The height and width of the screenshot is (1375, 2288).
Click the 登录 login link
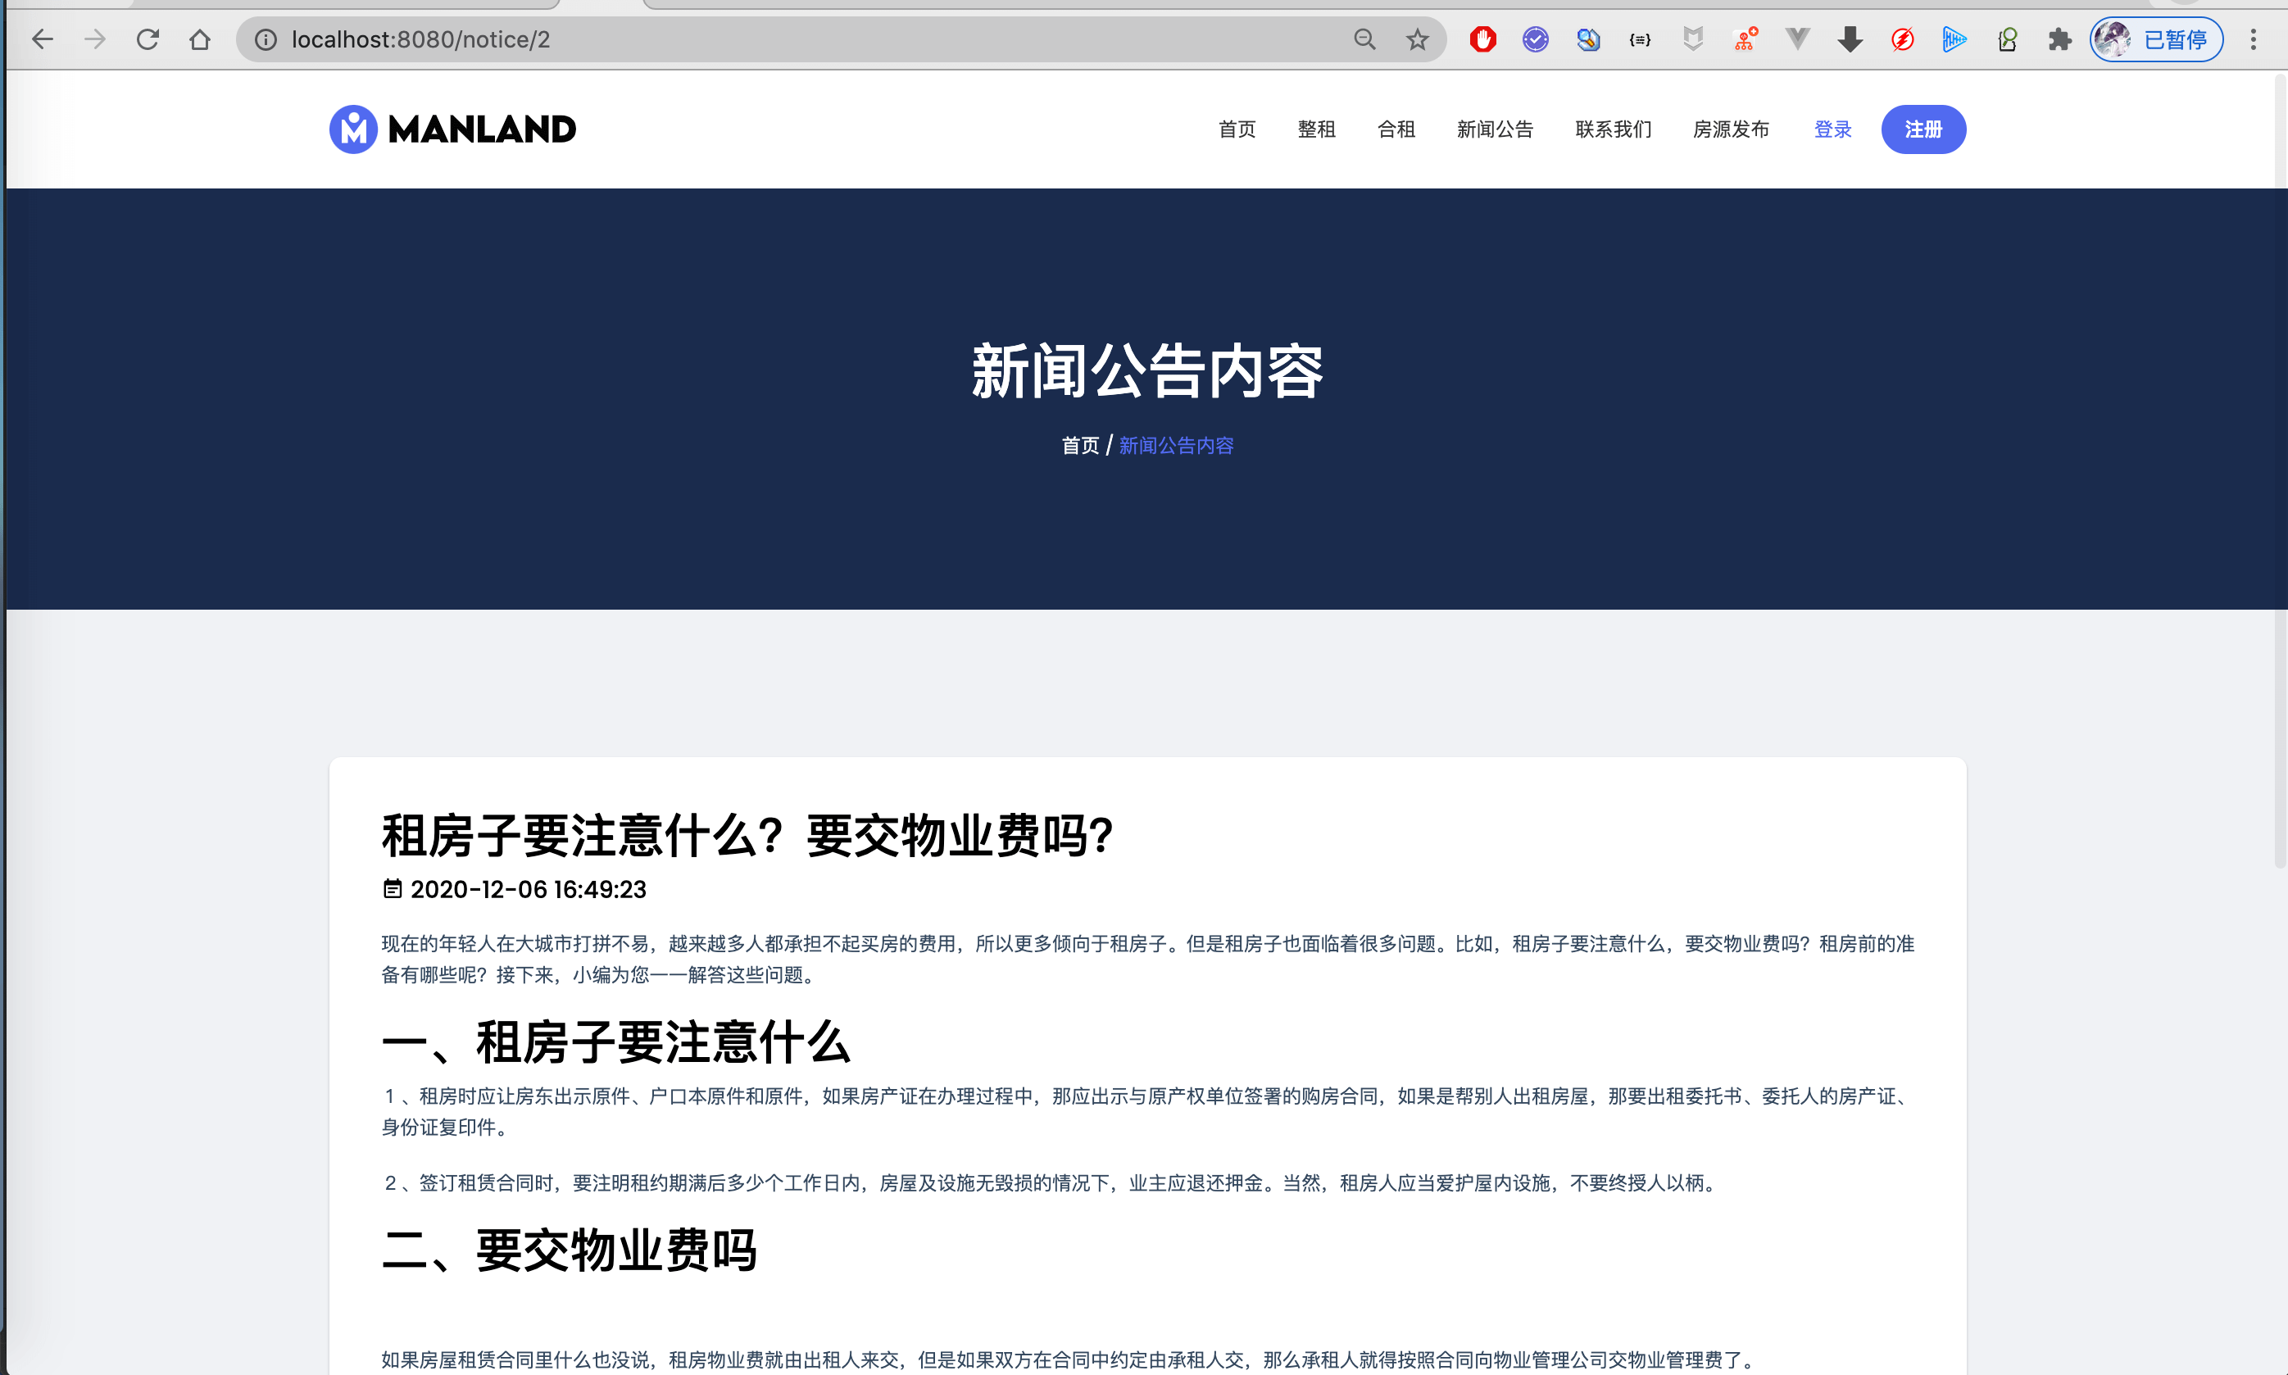[x=1832, y=129]
